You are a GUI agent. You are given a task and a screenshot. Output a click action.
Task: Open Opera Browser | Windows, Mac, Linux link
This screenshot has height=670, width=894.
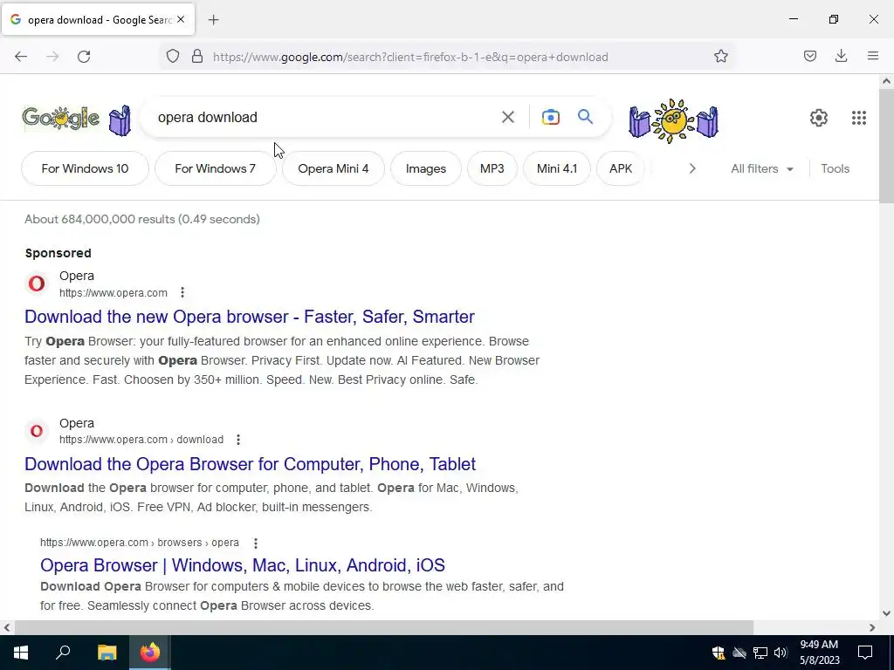click(243, 565)
